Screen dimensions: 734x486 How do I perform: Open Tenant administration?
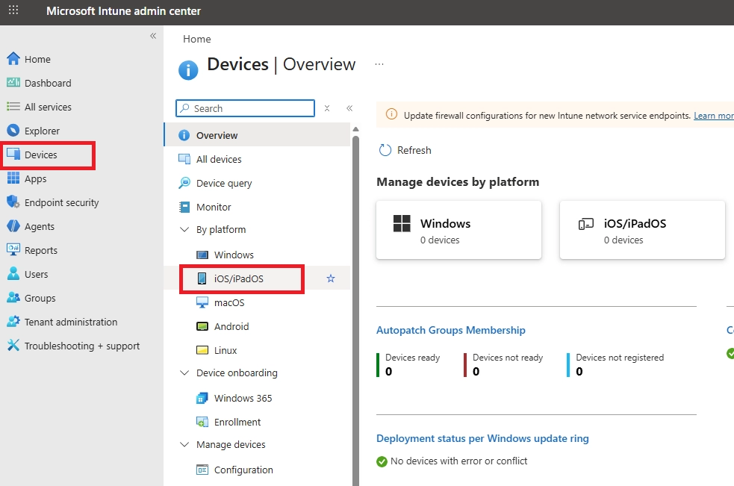pyautogui.click(x=65, y=322)
